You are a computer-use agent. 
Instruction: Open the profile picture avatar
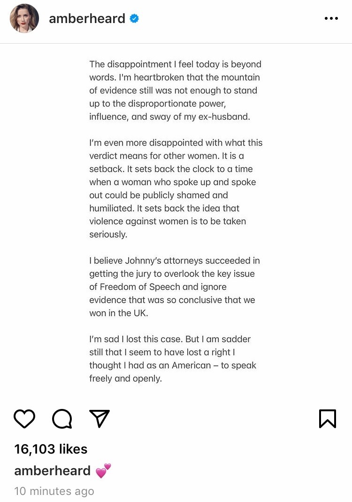tap(23, 19)
